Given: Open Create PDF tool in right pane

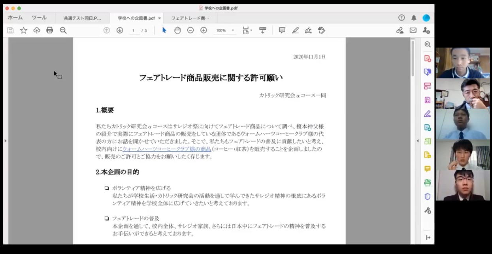Looking at the screenshot, I should click(427, 59).
